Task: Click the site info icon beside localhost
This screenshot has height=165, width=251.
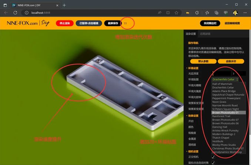Action: pos(27,12)
